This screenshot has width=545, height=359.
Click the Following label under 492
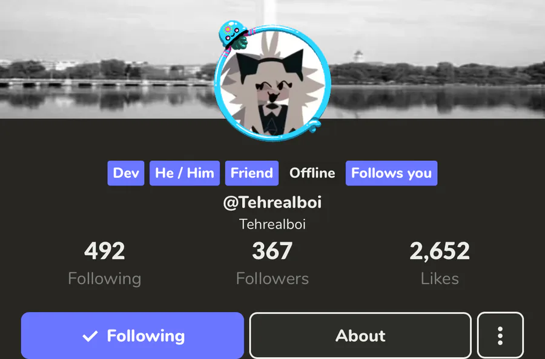105,279
